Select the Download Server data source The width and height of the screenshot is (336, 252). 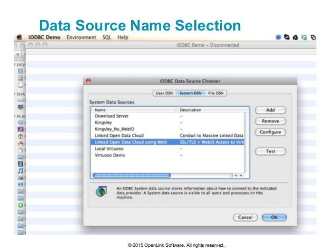(168, 116)
